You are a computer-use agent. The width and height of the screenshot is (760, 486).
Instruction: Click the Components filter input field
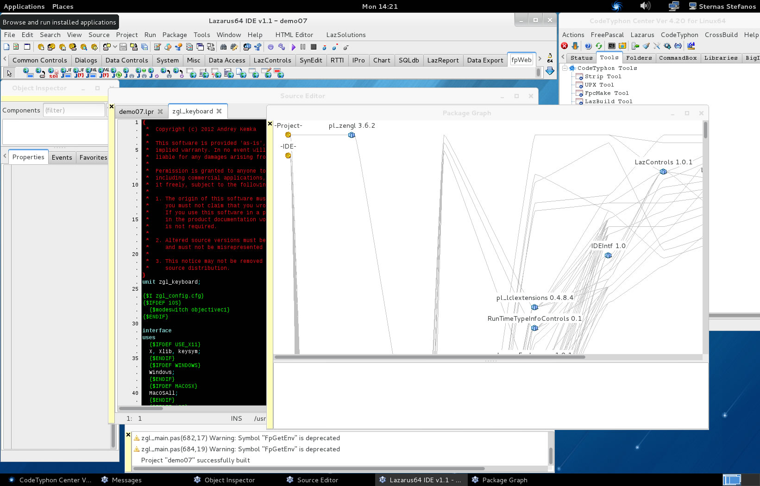pyautogui.click(x=74, y=110)
